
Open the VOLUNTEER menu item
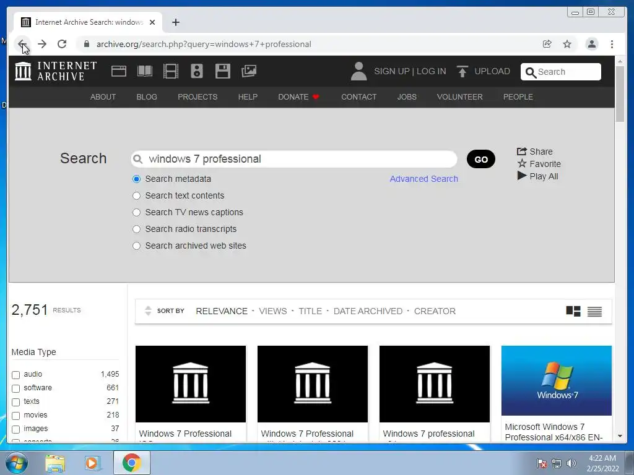click(460, 97)
